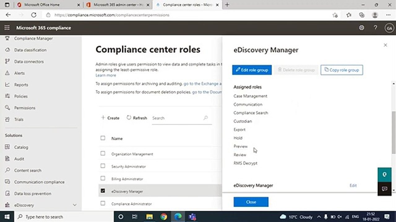
Task: Switch to the Microsoft Office Home tab
Action: [41, 5]
